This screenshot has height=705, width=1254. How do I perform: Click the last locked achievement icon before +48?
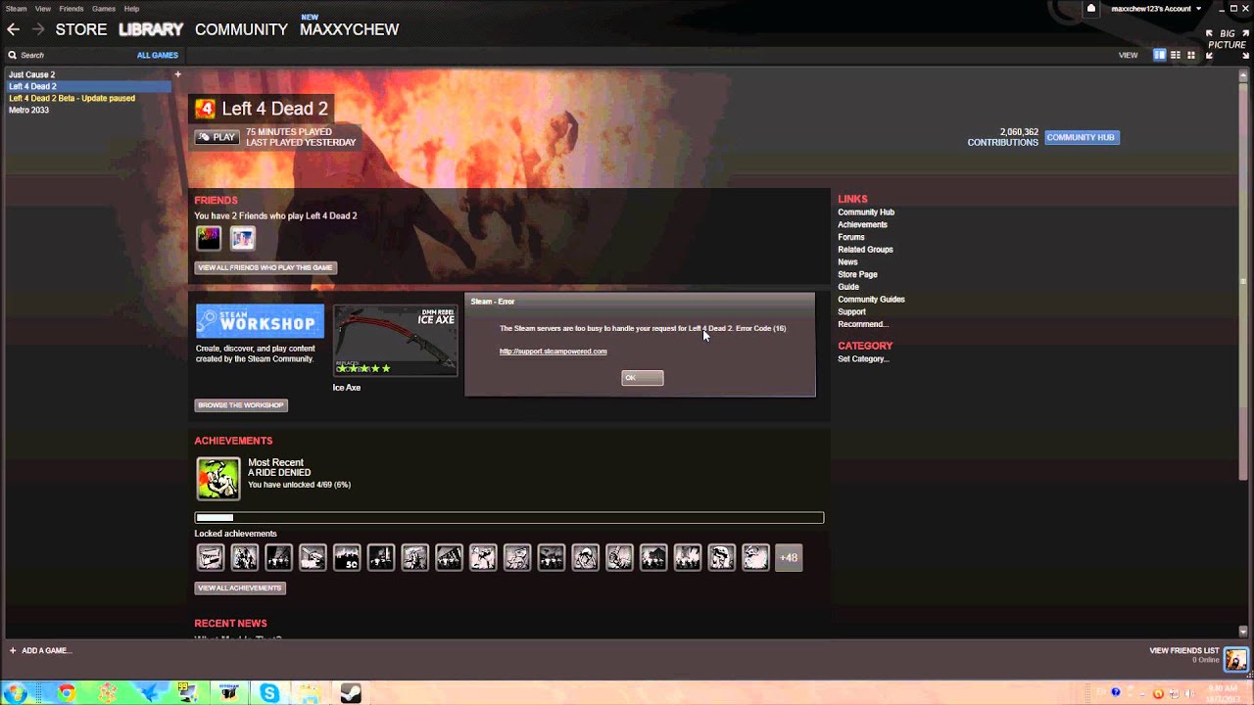(x=755, y=557)
